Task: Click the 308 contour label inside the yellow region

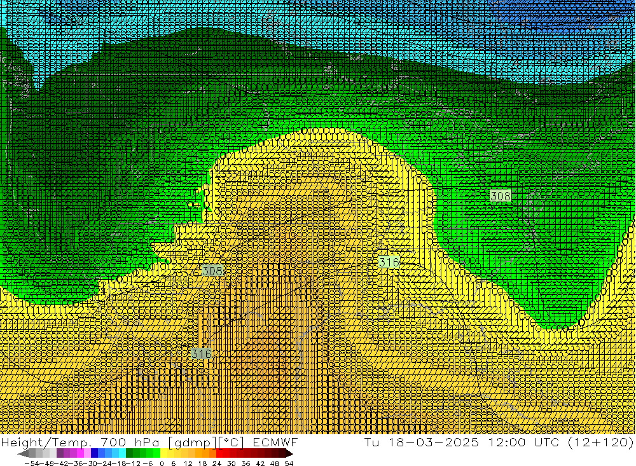Action: tap(212, 271)
